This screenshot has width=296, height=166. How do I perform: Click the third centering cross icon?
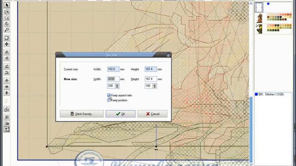pos(6,93)
